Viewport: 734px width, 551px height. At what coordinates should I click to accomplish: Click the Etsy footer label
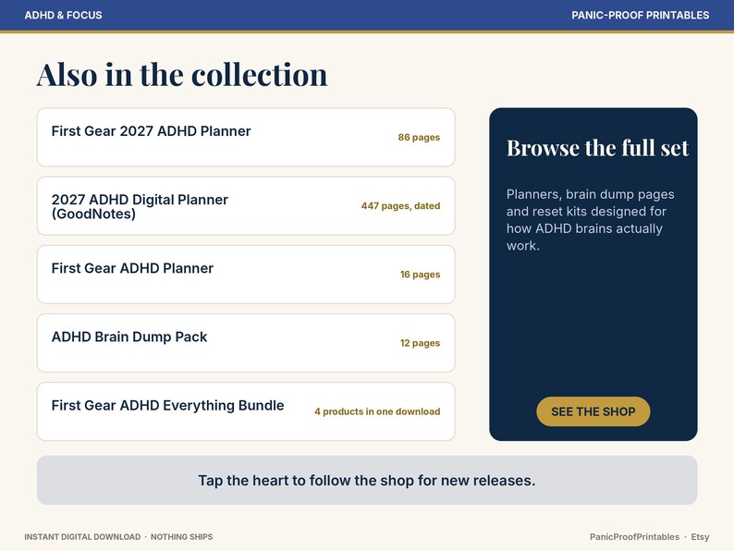click(x=701, y=537)
